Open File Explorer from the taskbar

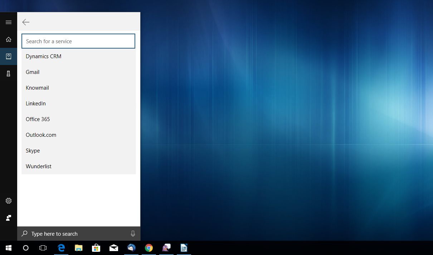[x=78, y=247]
